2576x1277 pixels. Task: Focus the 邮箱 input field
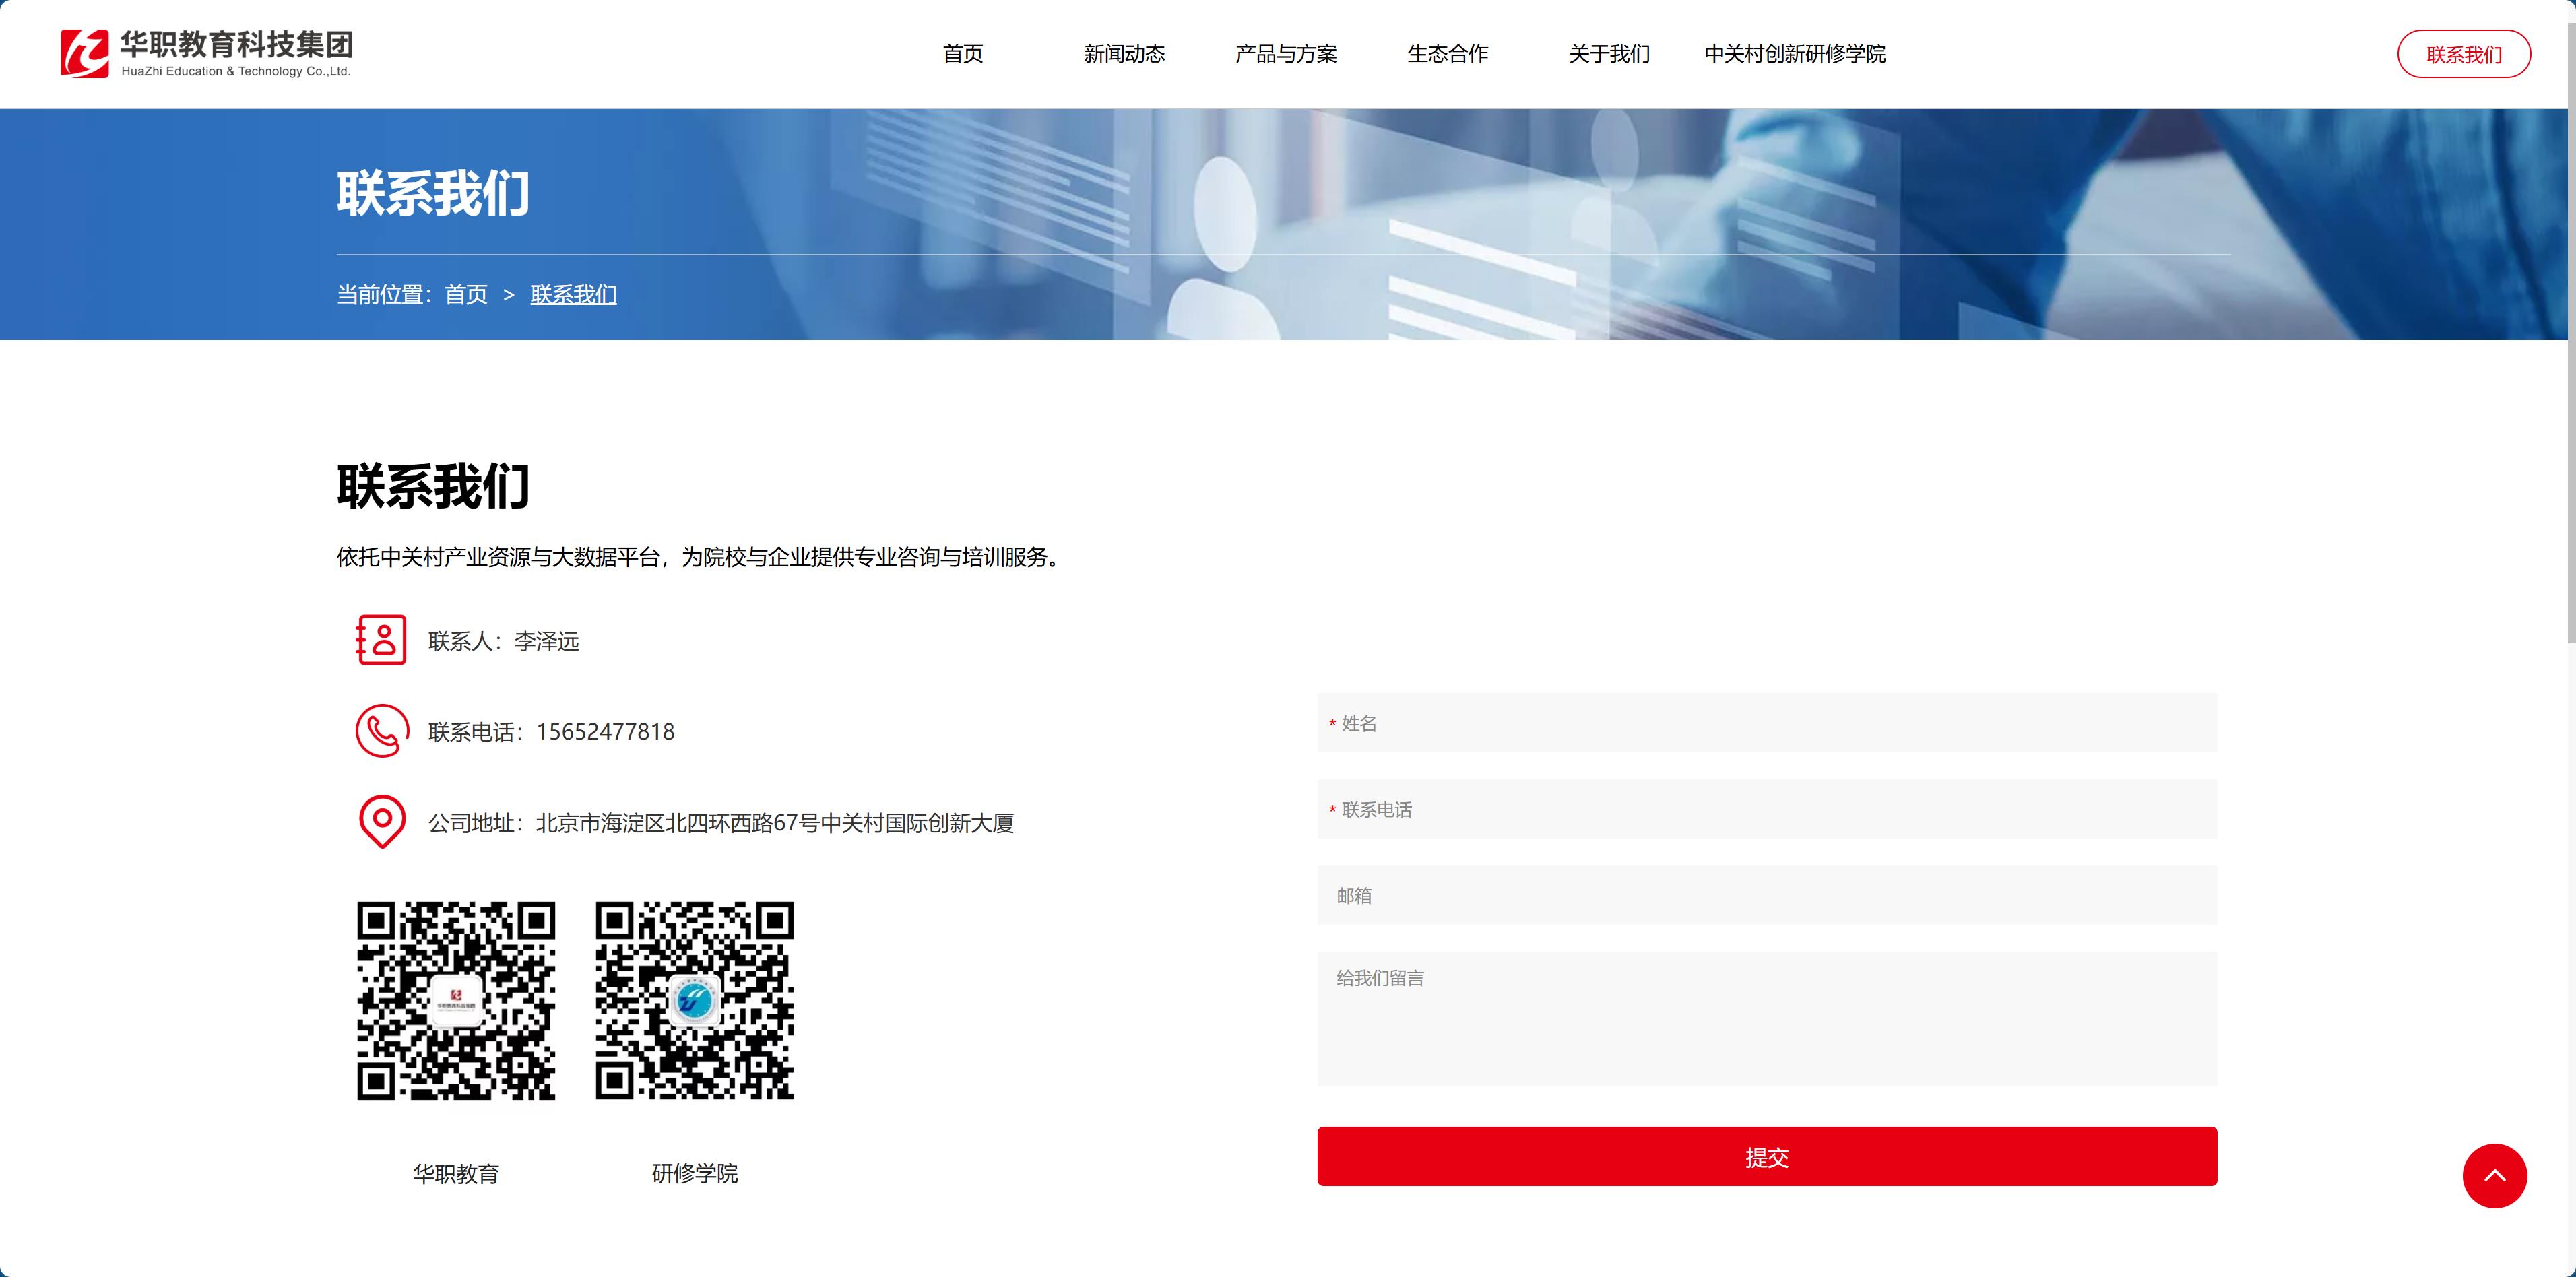1767,895
